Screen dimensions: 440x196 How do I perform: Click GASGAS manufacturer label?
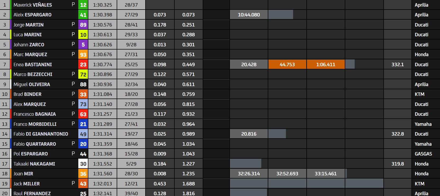(x=423, y=154)
